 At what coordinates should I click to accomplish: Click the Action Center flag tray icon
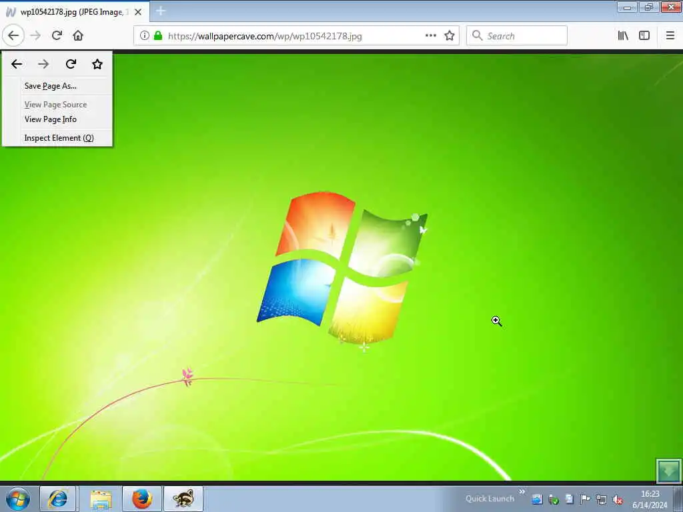(x=586, y=499)
